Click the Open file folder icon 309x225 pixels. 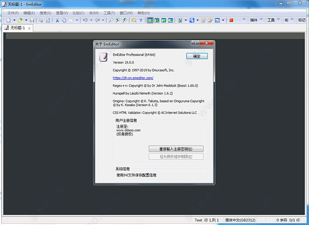[x=20, y=20]
